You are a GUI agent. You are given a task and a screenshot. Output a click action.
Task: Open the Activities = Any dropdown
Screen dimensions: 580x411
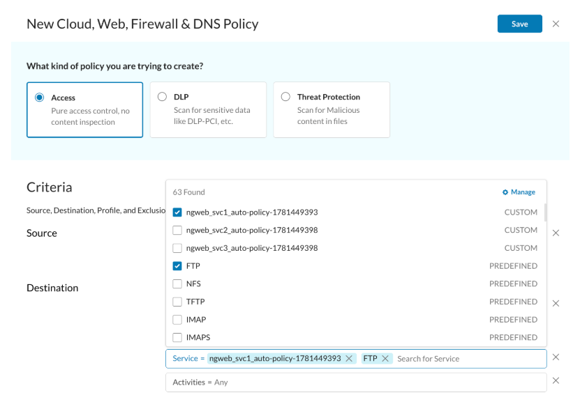point(356,382)
